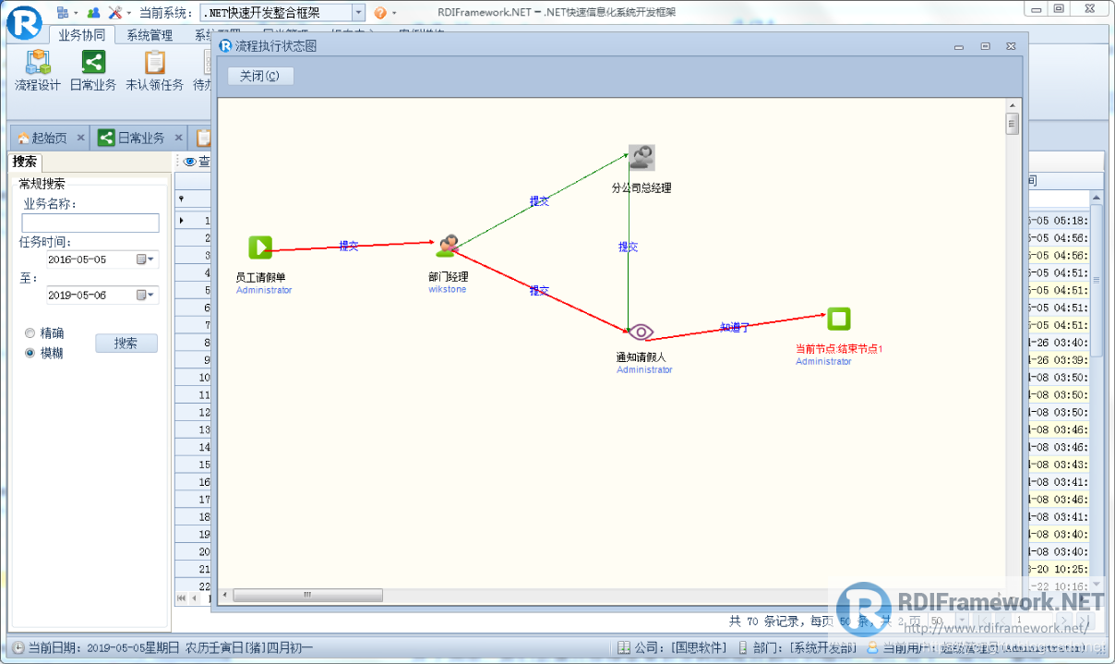Click the 提交 label from 员工请假单

point(349,246)
